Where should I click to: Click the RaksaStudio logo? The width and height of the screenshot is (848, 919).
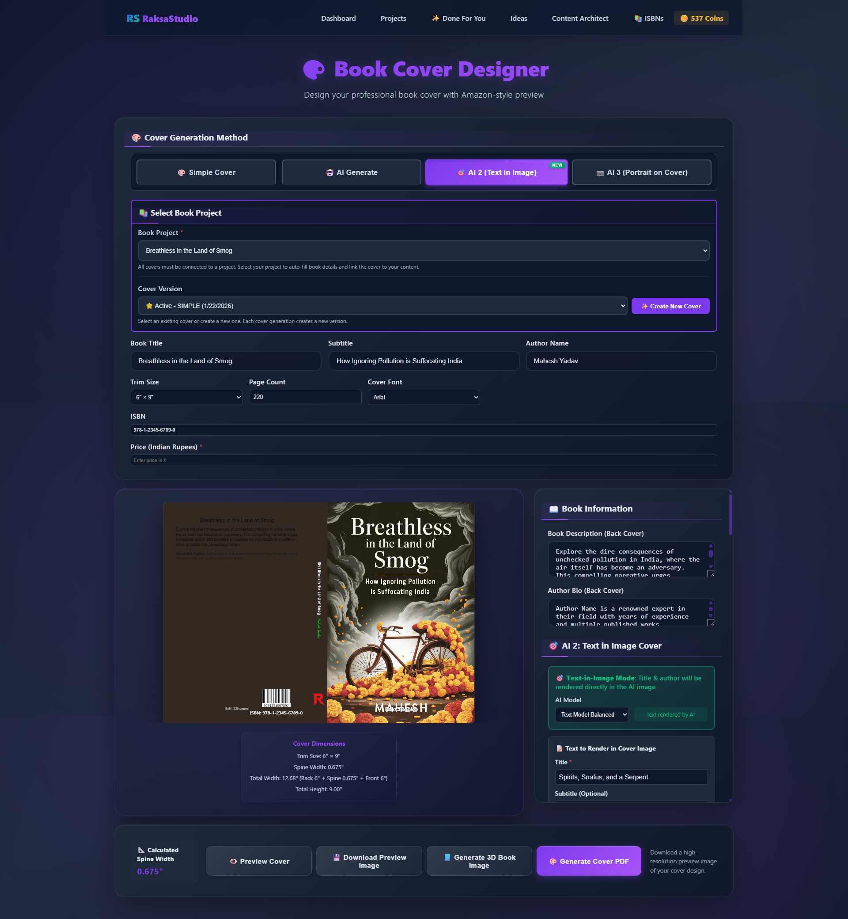162,19
